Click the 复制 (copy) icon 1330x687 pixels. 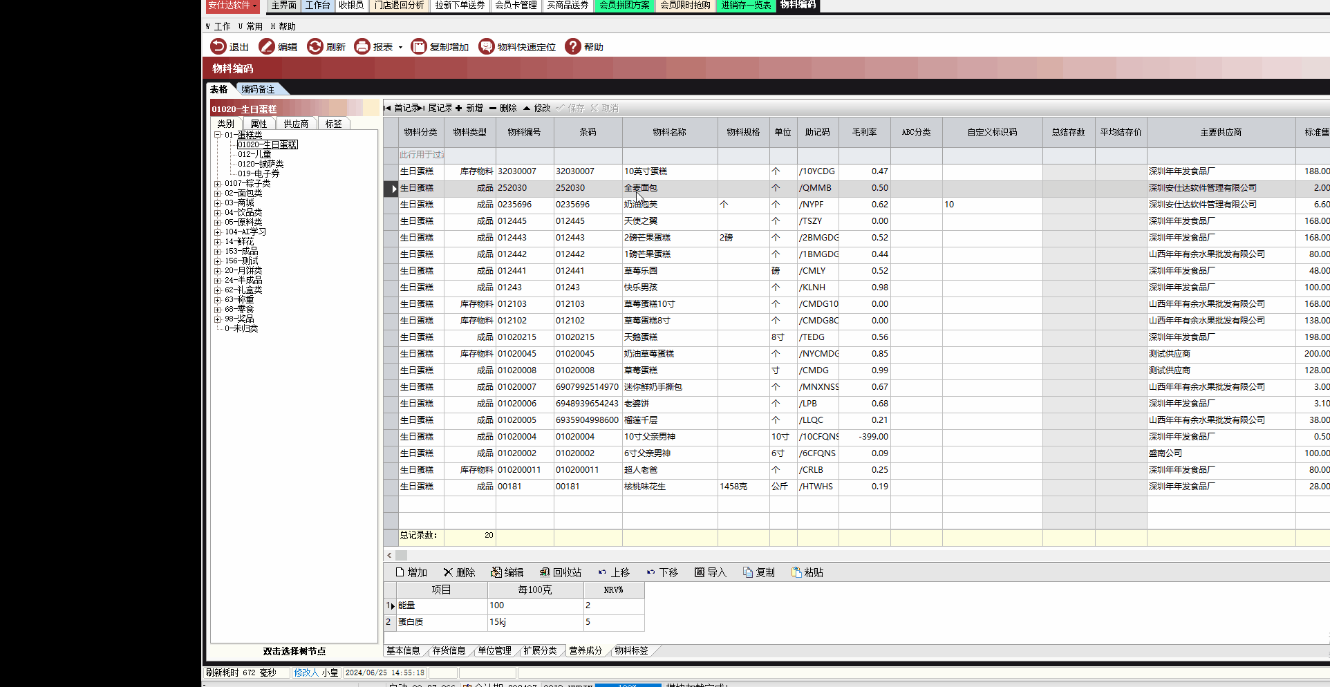(748, 572)
